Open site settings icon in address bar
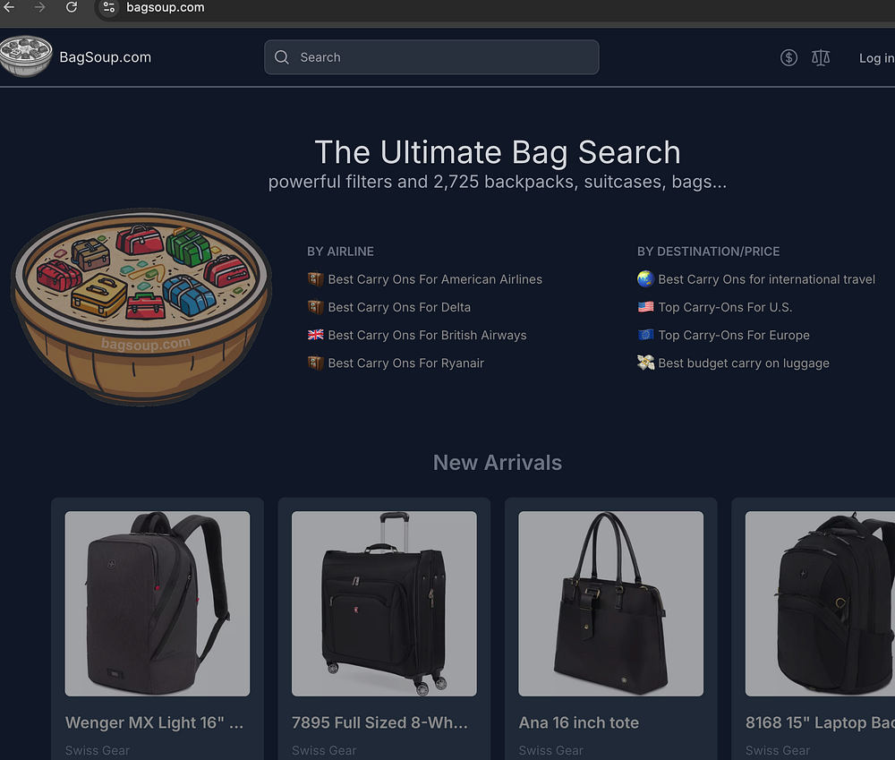Screen dimensions: 895x760 tap(109, 7)
